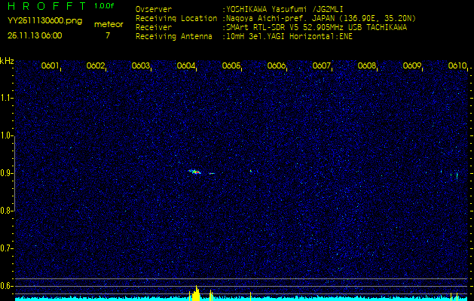
Task: Click the 0.7 kHz frequency label
Action: coord(6,248)
